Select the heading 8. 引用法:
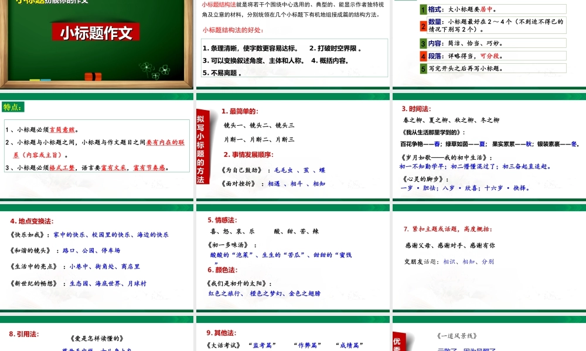This screenshot has width=586, height=351. 24,334
